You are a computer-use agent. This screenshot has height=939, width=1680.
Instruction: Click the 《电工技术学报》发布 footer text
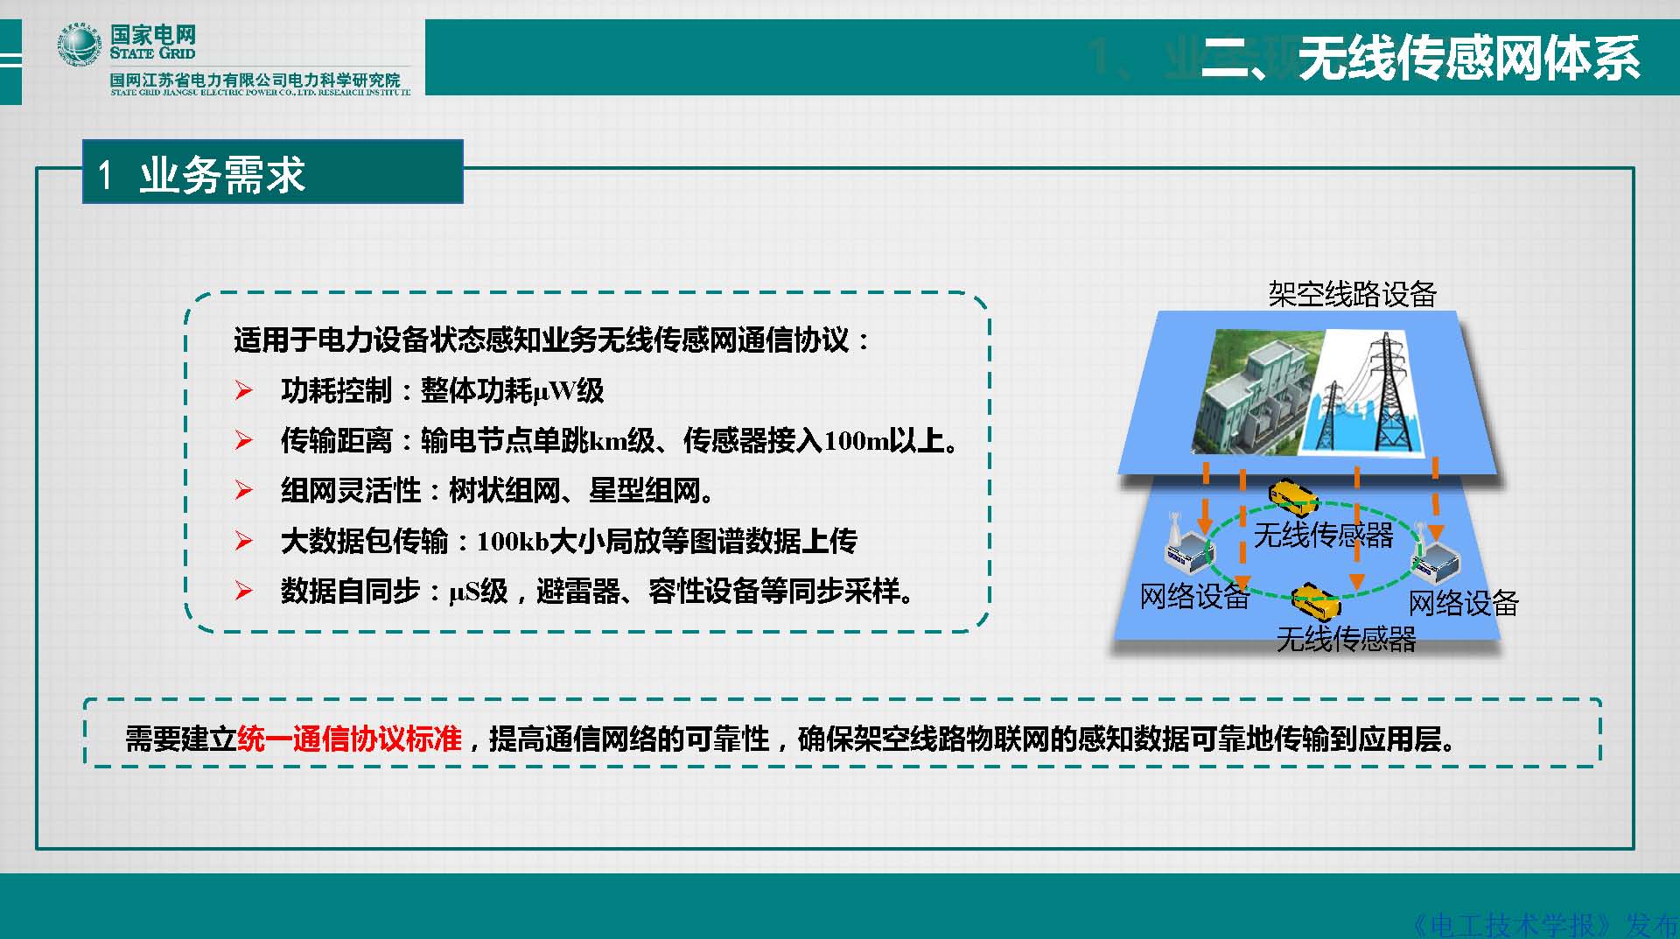pos(1543,924)
